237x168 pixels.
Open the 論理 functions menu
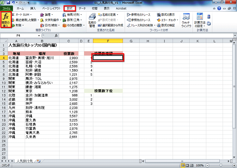click(47, 14)
